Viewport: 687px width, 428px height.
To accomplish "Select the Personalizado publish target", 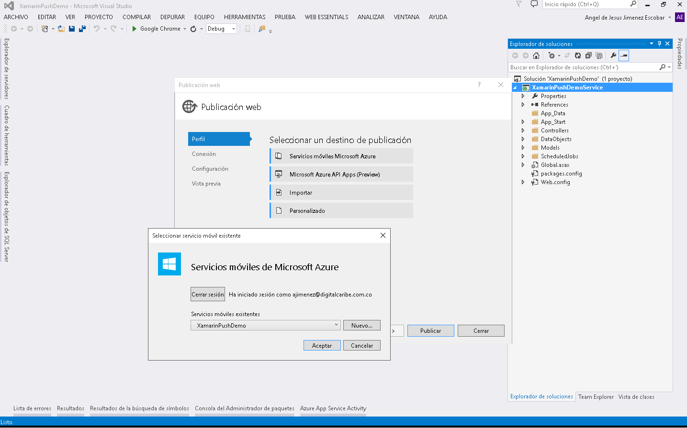I will point(341,210).
